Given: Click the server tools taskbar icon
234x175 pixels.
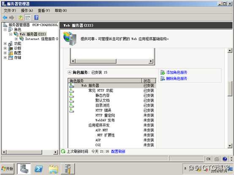Looking at the screenshot, I should (x=68, y=169).
